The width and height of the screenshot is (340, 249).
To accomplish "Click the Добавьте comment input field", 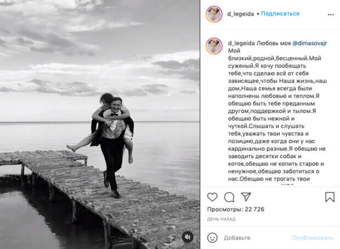I will tap(256, 238).
